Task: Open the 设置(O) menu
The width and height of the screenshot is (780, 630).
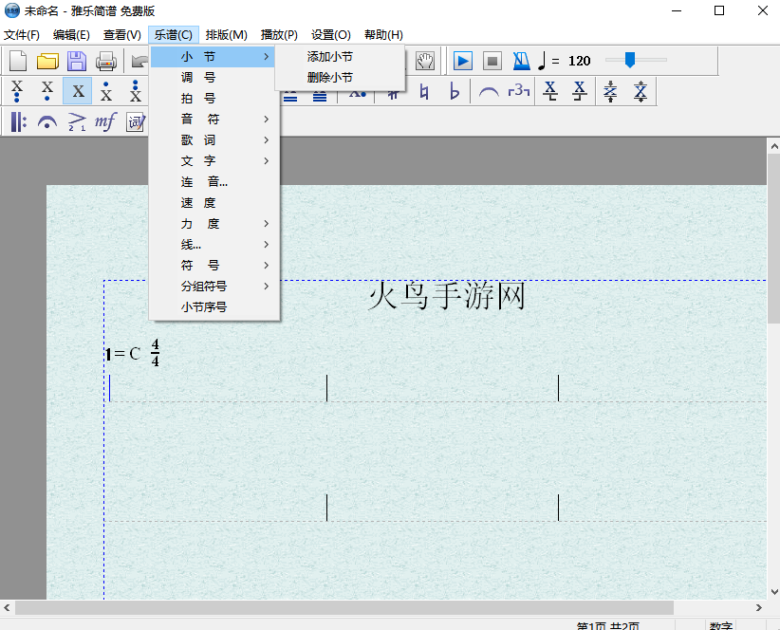Action: pos(331,35)
